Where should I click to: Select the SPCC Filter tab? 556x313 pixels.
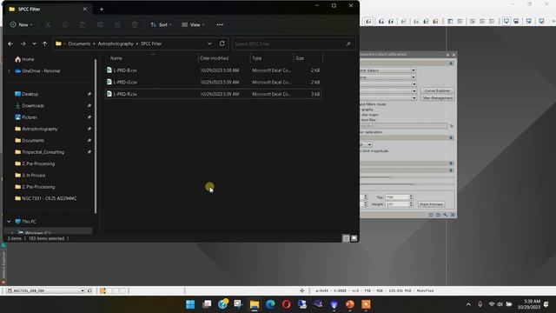(48, 10)
